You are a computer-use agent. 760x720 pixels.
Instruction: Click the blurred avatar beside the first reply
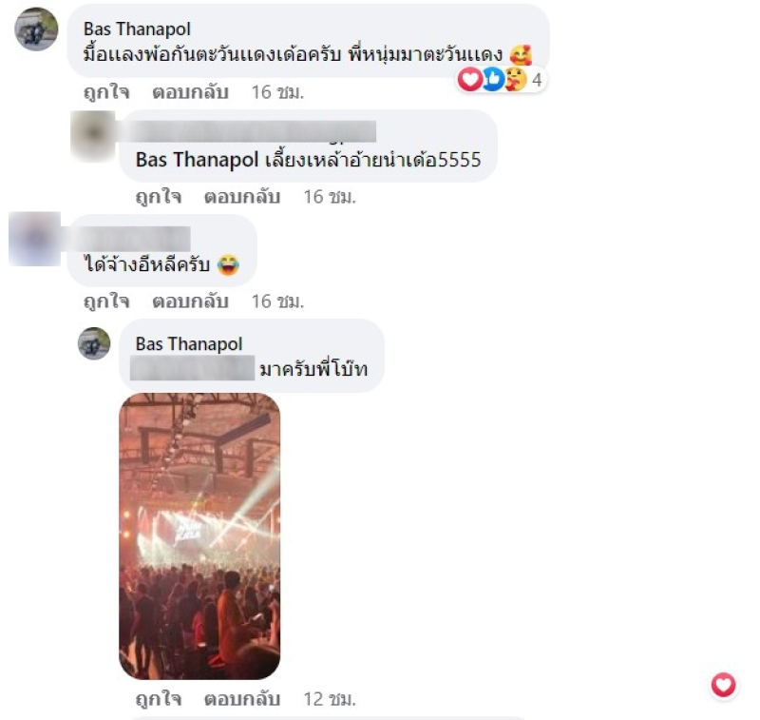tap(93, 135)
